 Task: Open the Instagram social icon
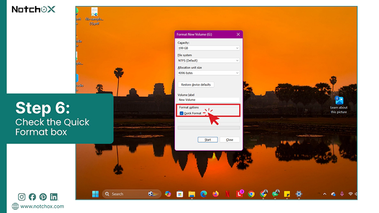click(21, 197)
